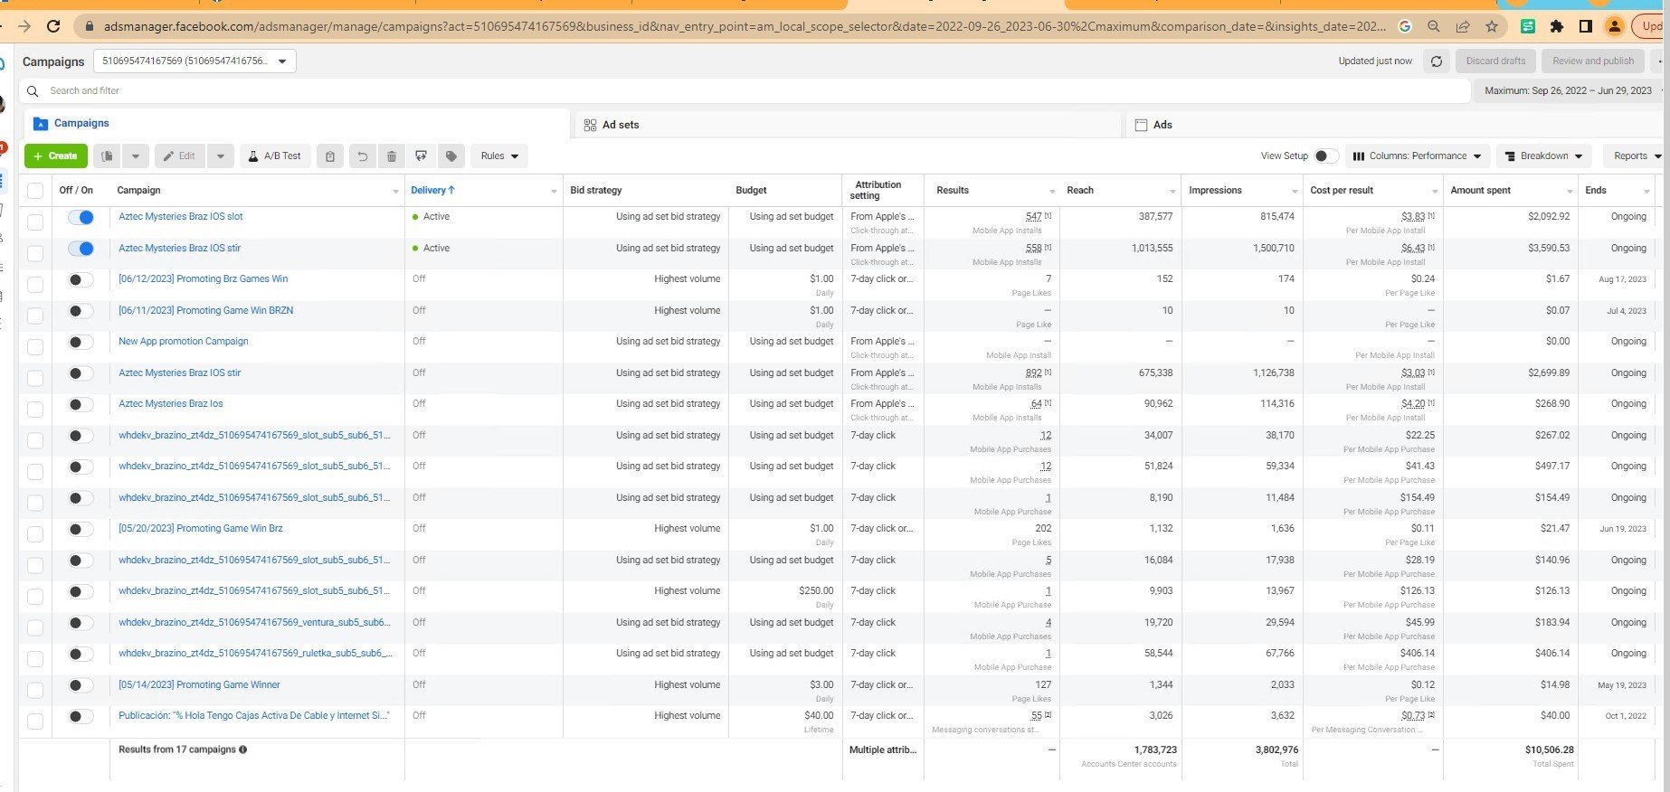Click the Delete trash icon
The height and width of the screenshot is (792, 1670).
(392, 156)
